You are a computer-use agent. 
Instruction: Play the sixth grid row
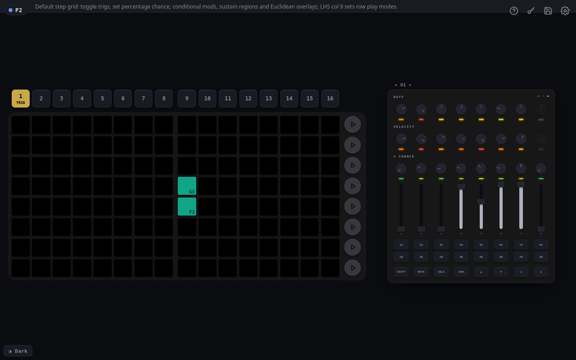pyautogui.click(x=353, y=227)
